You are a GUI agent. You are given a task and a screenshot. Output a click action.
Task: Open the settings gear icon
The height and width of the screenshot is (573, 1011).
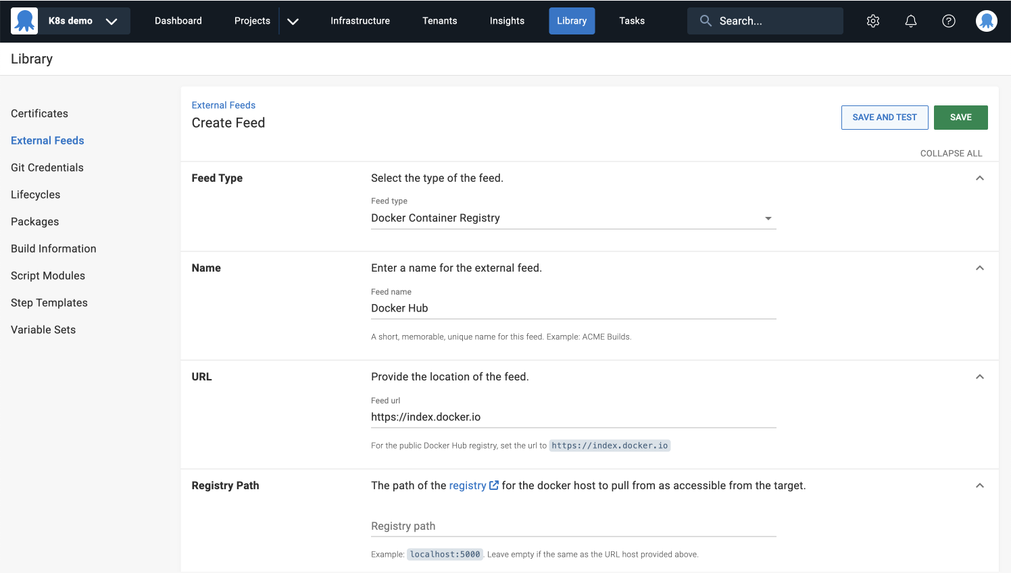click(x=872, y=21)
